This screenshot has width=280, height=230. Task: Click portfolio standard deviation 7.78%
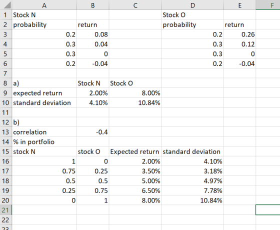192,190
